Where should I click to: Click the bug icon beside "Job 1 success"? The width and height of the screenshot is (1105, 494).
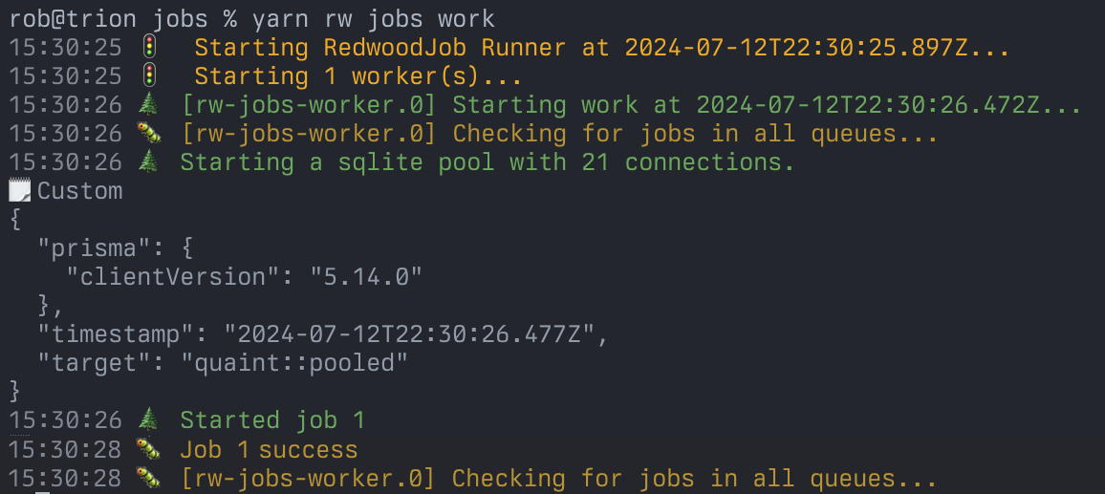pos(148,449)
